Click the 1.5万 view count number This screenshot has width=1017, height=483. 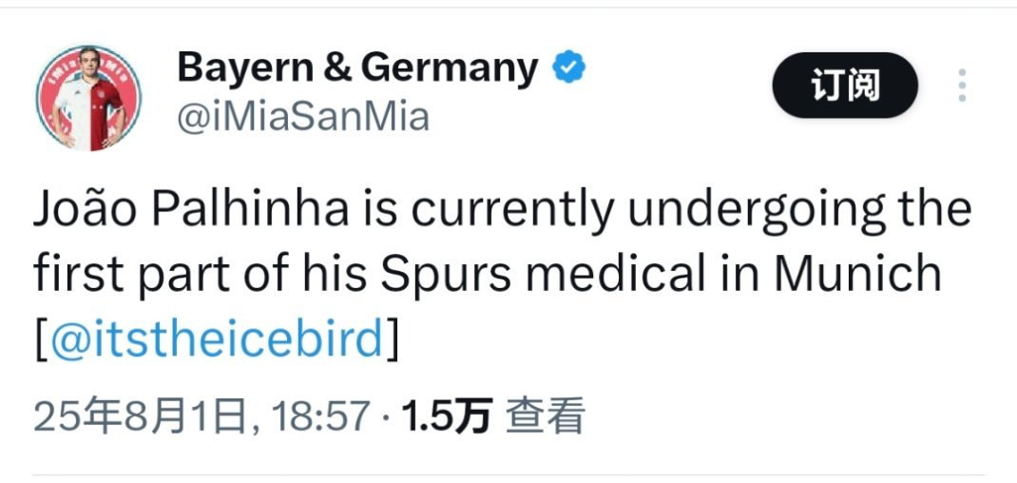(x=448, y=416)
